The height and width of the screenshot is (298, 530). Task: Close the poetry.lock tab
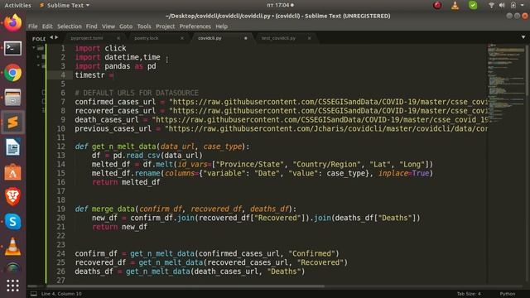(182, 38)
